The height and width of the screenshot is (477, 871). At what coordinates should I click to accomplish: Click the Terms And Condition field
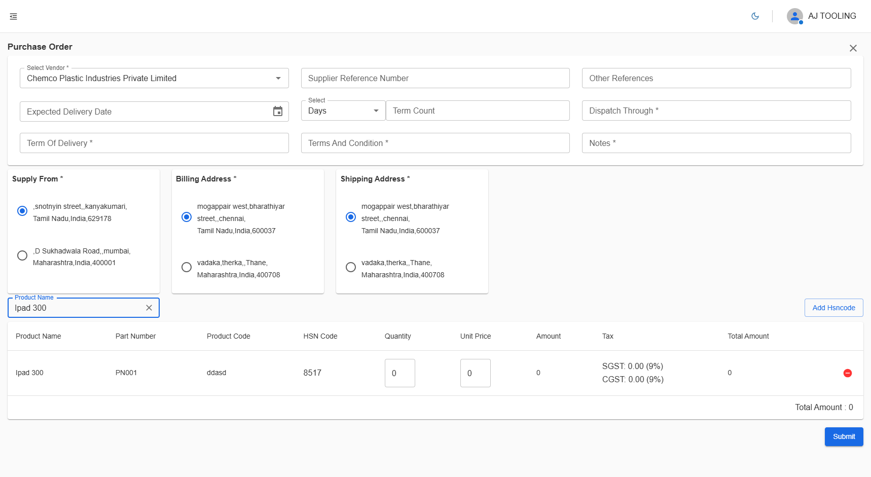[x=435, y=143]
